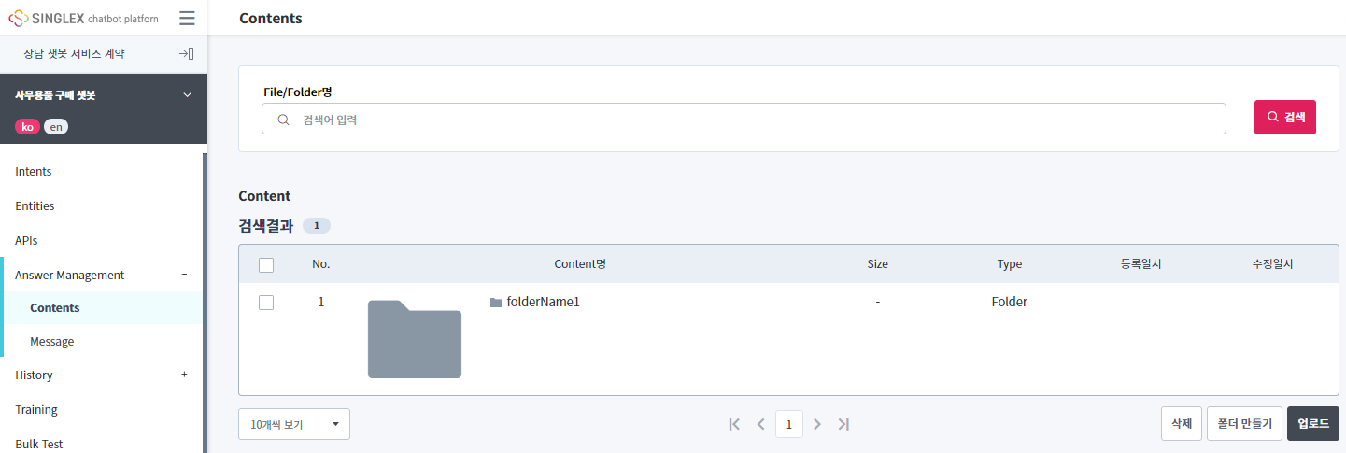Toggle the hamburger sidebar menu
Image resolution: width=1346 pixels, height=453 pixels.
[187, 18]
